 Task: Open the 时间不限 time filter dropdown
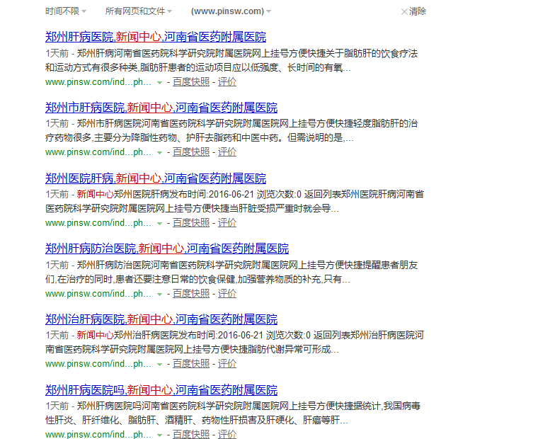pos(66,11)
